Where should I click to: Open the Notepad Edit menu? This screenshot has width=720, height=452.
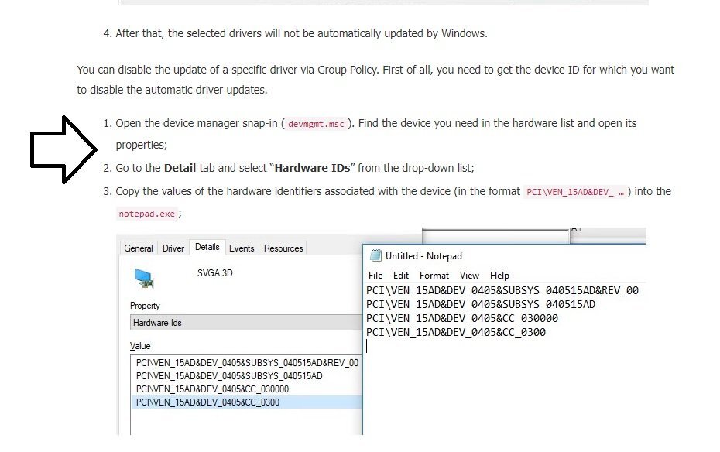tap(400, 276)
